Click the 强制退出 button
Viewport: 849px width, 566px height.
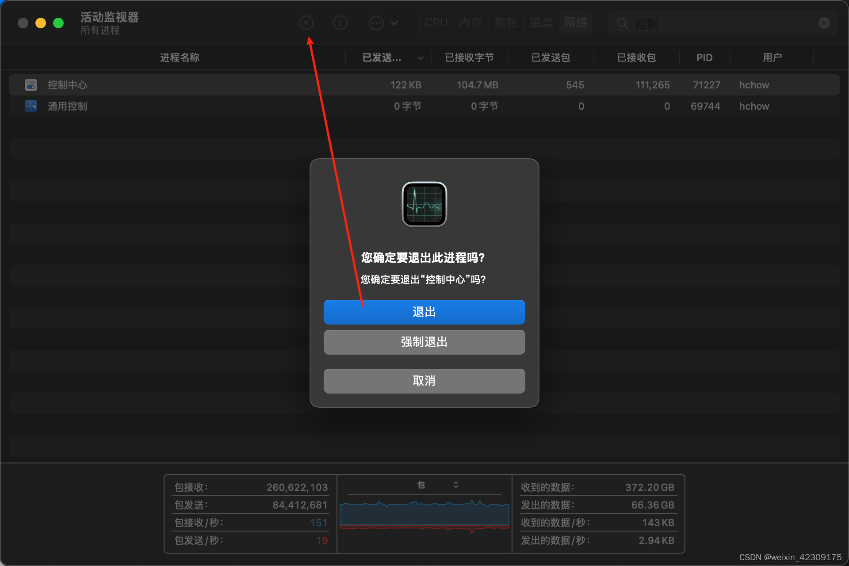(x=424, y=342)
